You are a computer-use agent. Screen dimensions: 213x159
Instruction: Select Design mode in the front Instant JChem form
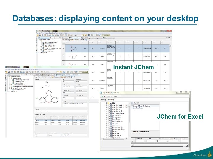pos(35,77)
